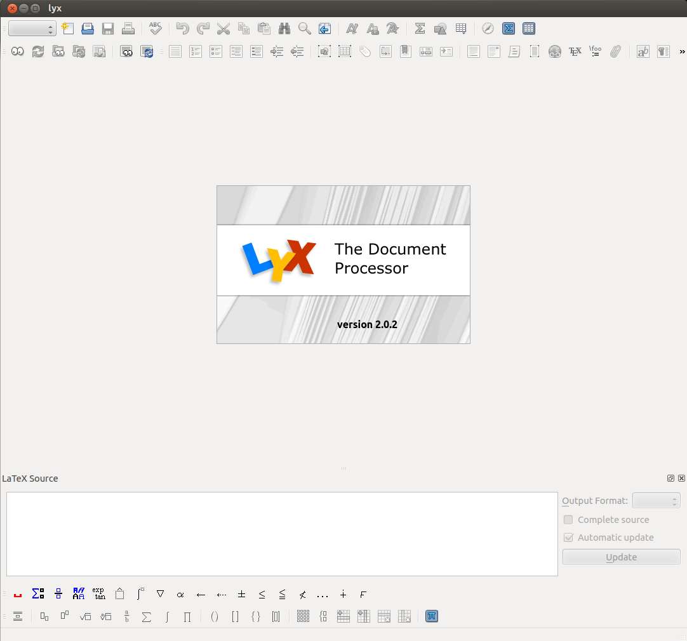This screenshot has width=687, height=641.
Task: Open the math fonts panel
Action: (79, 593)
